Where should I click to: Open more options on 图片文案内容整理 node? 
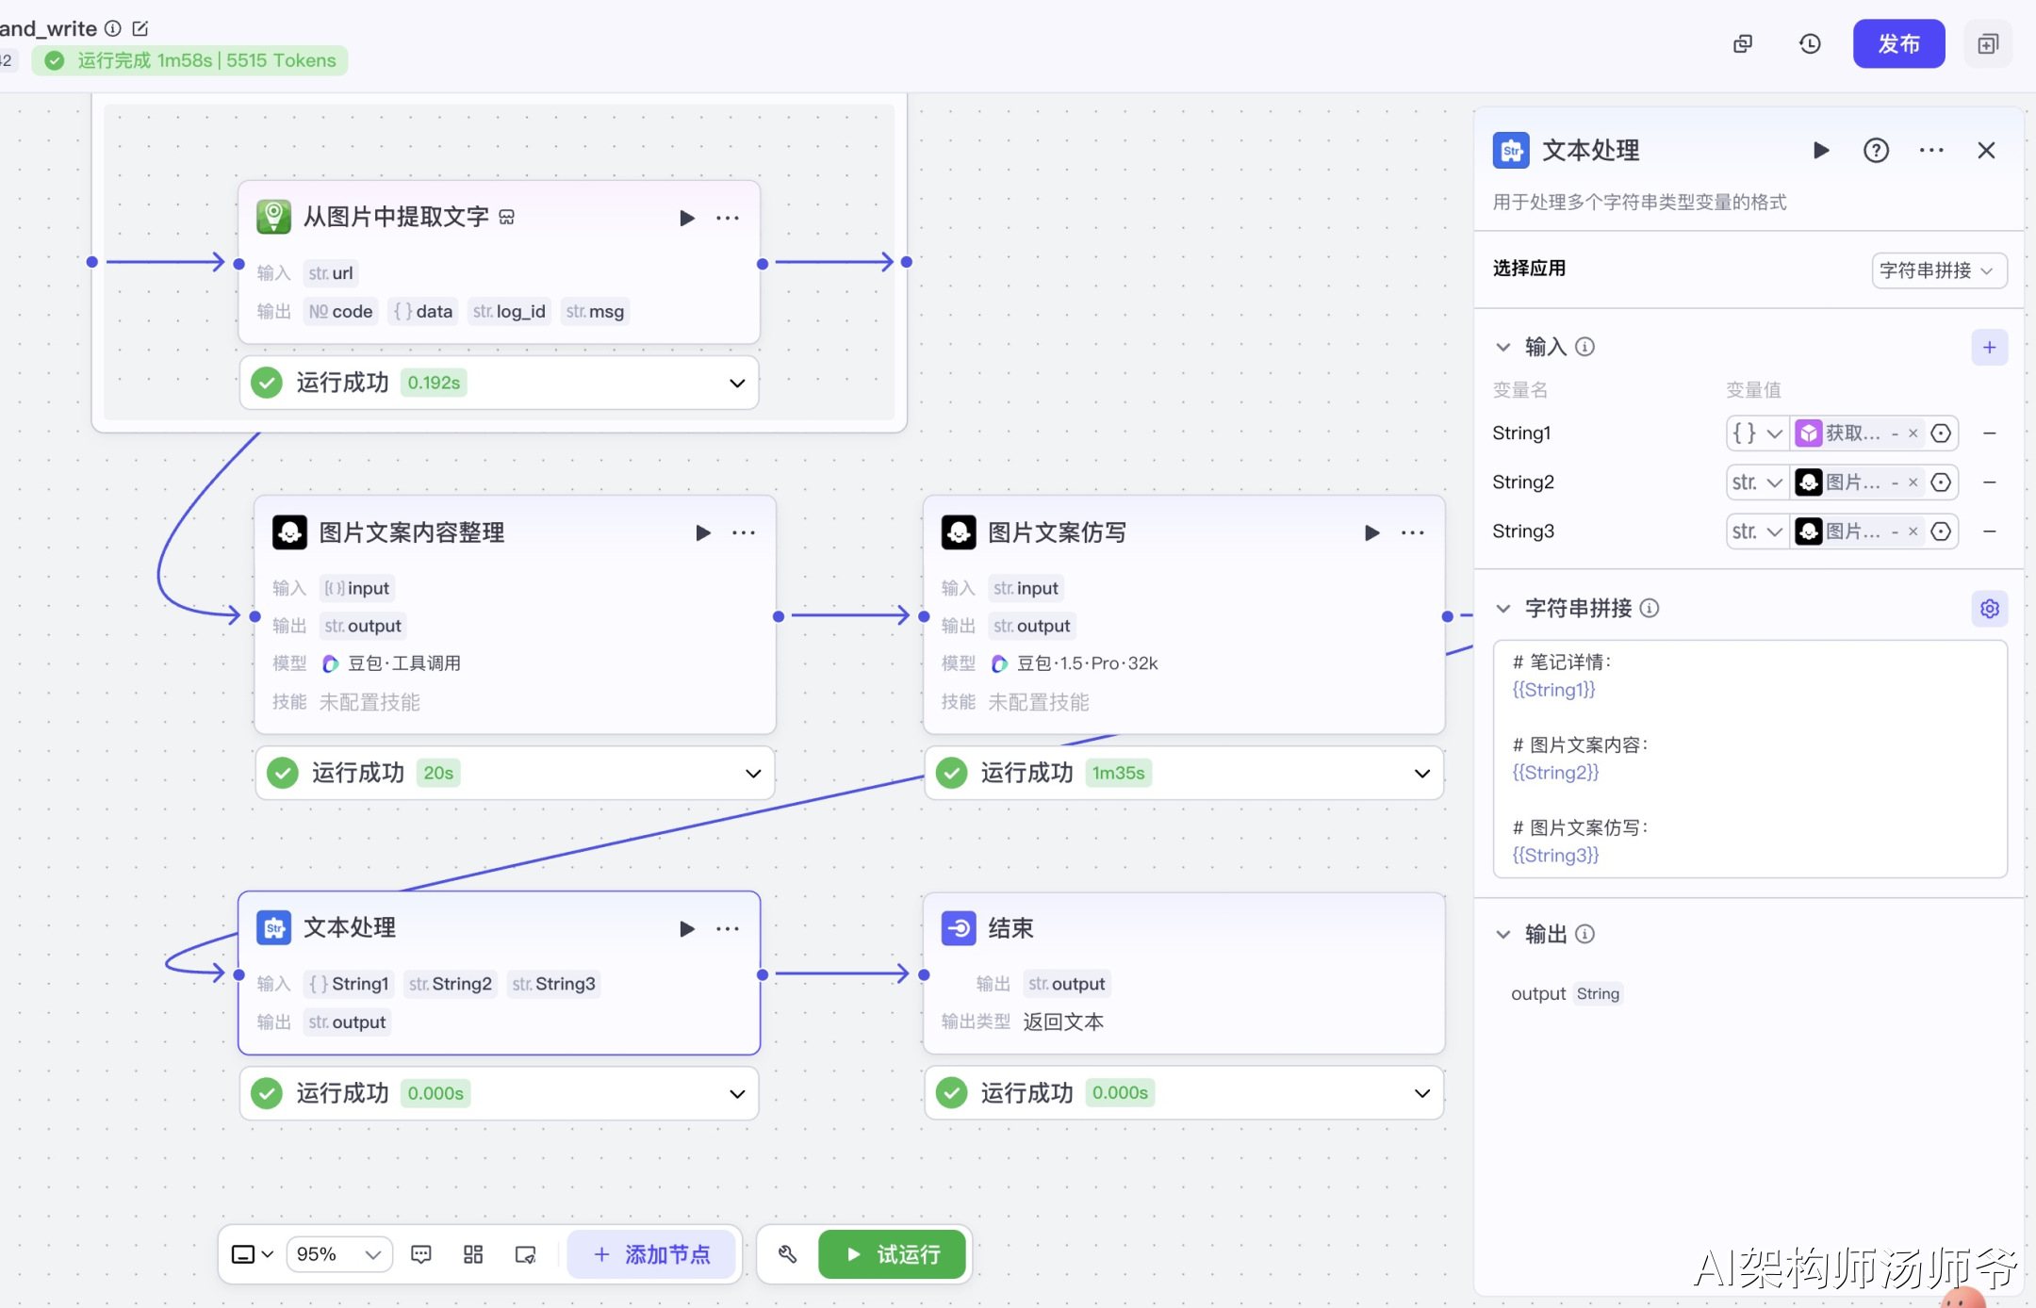(x=744, y=533)
